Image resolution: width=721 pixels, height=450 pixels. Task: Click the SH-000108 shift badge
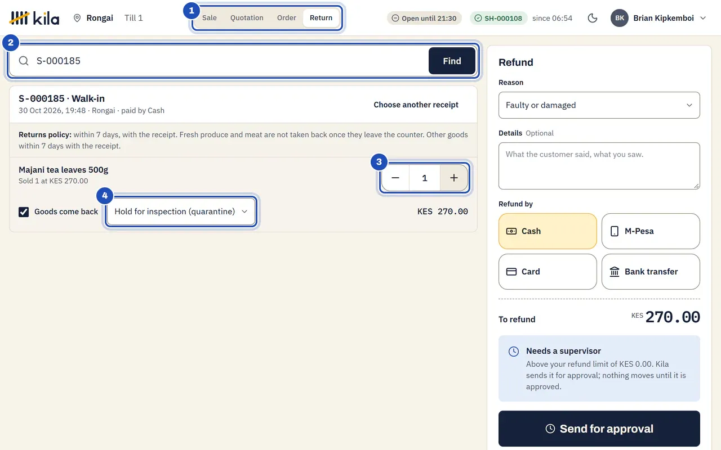499,18
